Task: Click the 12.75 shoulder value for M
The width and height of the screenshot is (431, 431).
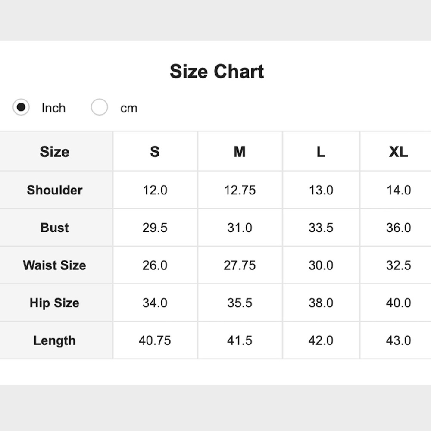Action: point(240,190)
